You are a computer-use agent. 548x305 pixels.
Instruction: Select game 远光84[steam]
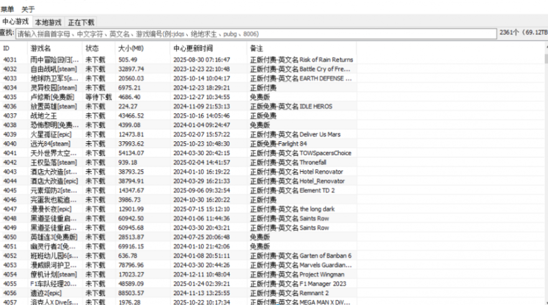click(x=50, y=144)
